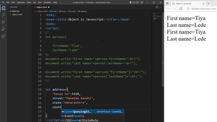Open the Edit menu
The width and height of the screenshot is (217, 122).
pos(13,2)
